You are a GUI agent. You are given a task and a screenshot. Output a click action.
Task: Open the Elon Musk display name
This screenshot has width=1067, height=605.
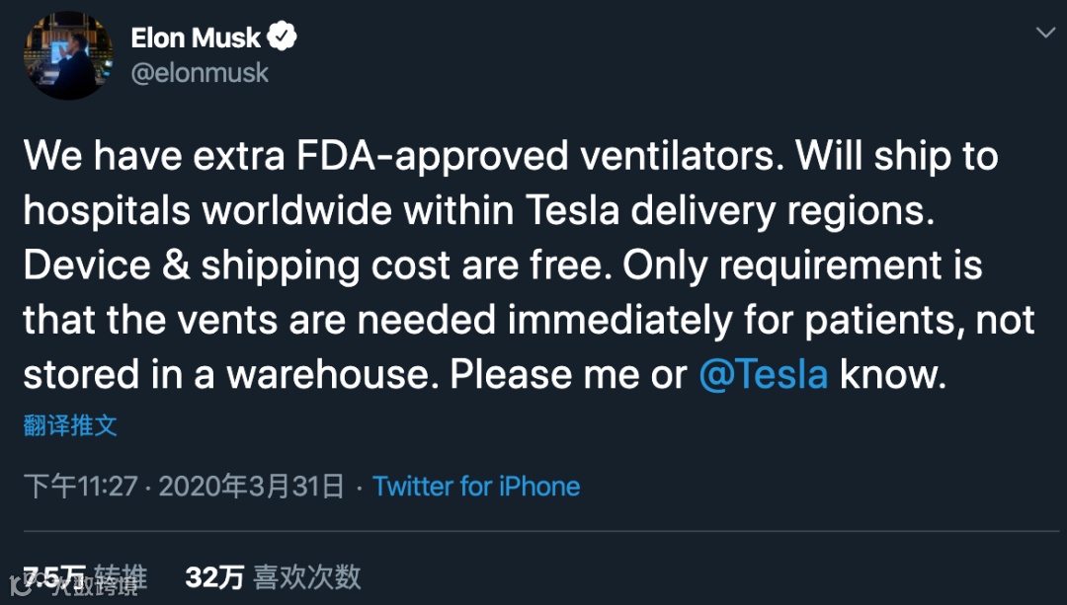click(x=196, y=38)
